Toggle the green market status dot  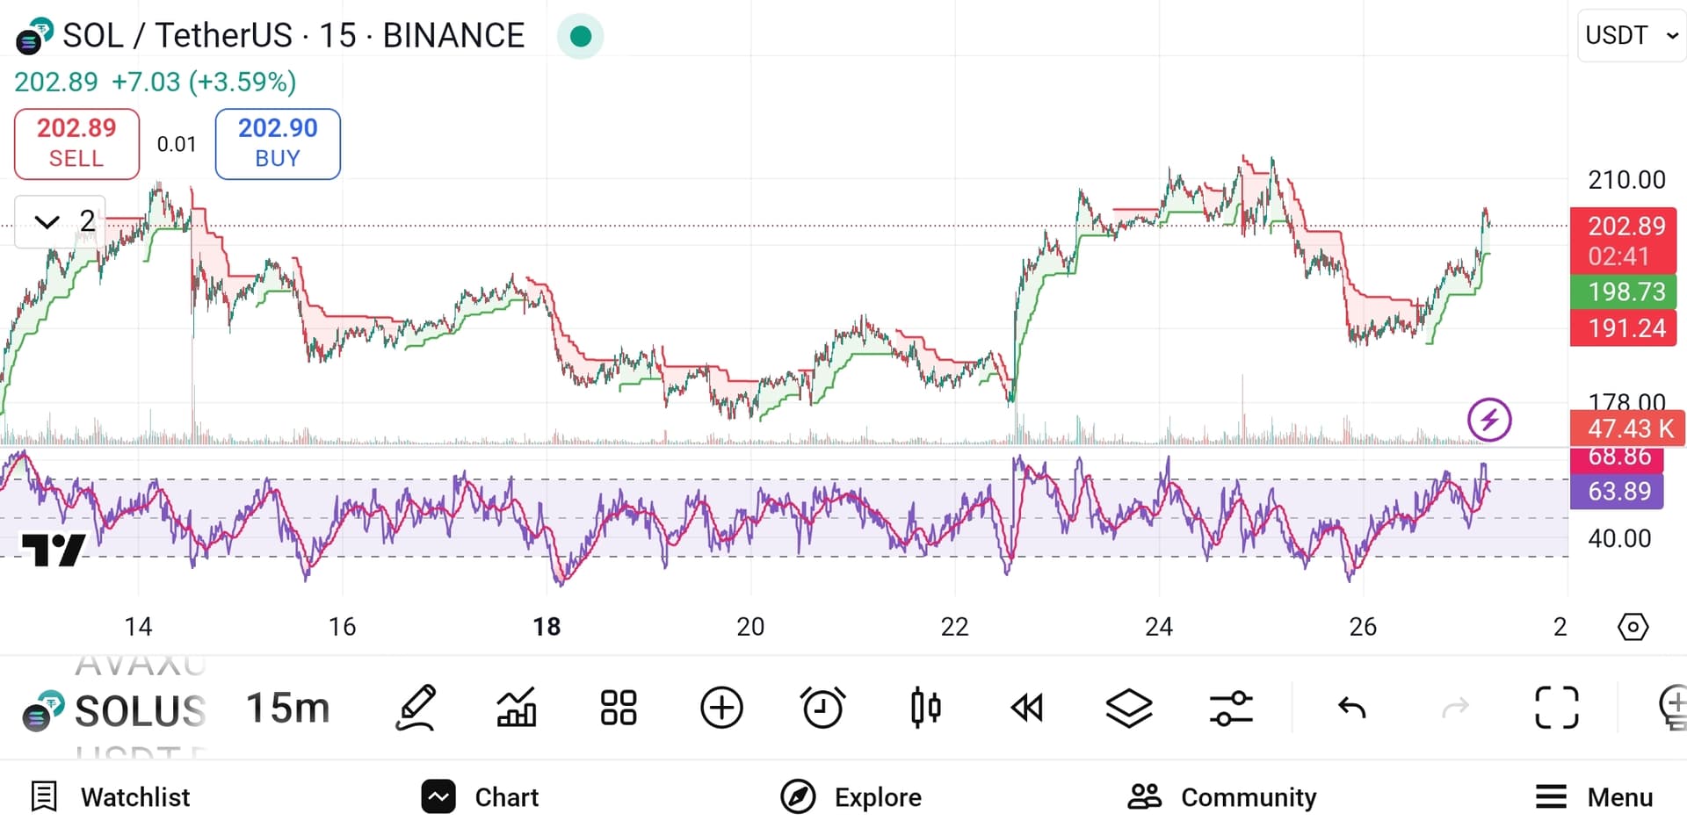coord(580,36)
